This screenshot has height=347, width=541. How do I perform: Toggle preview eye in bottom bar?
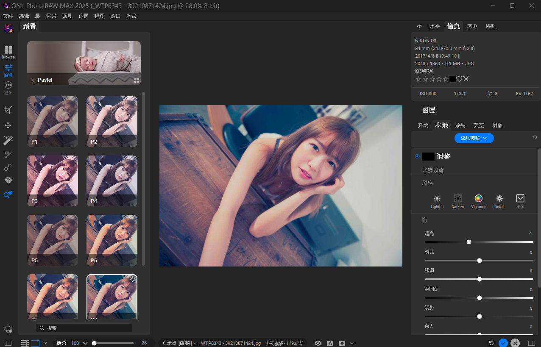pyautogui.click(x=318, y=343)
